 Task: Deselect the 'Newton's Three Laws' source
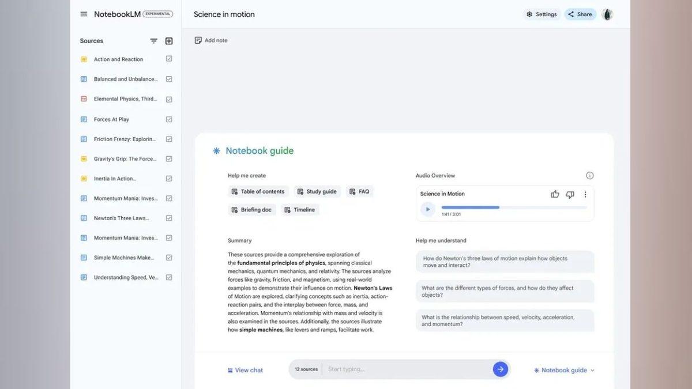tap(168, 218)
